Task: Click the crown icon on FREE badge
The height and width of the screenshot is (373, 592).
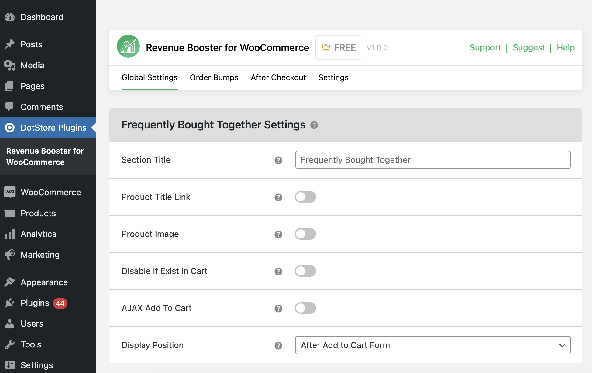Action: (x=326, y=47)
